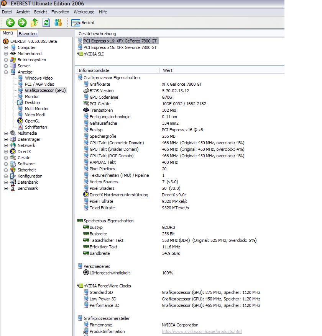Viewport: 322px width, 336px height.
Task: Select Monitor in the Anzeige tree
Action: click(x=32, y=97)
